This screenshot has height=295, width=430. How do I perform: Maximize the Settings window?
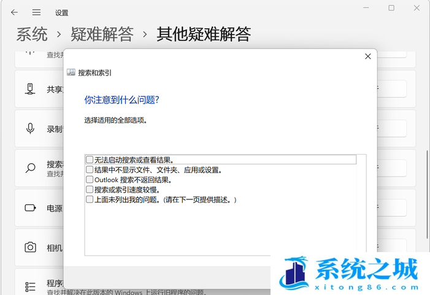(391, 8)
